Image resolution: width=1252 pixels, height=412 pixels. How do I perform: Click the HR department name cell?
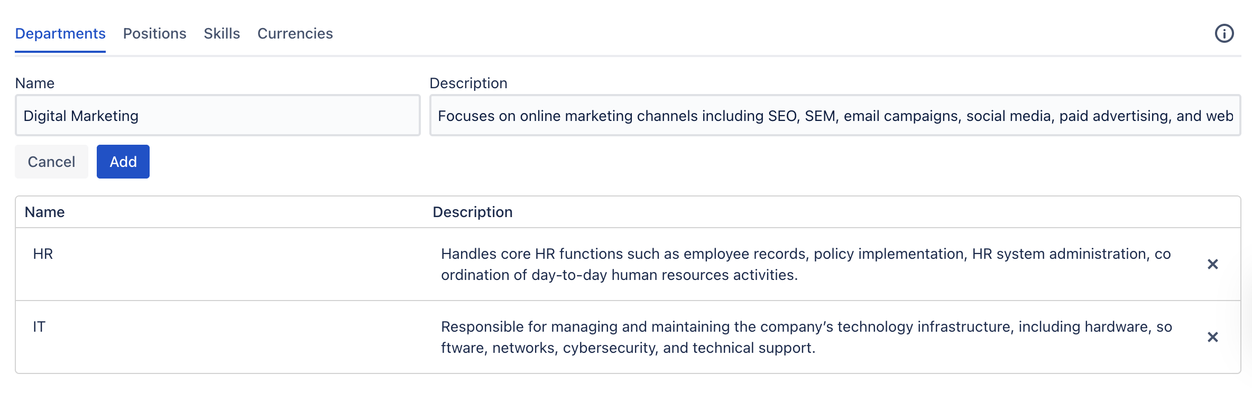coord(43,254)
